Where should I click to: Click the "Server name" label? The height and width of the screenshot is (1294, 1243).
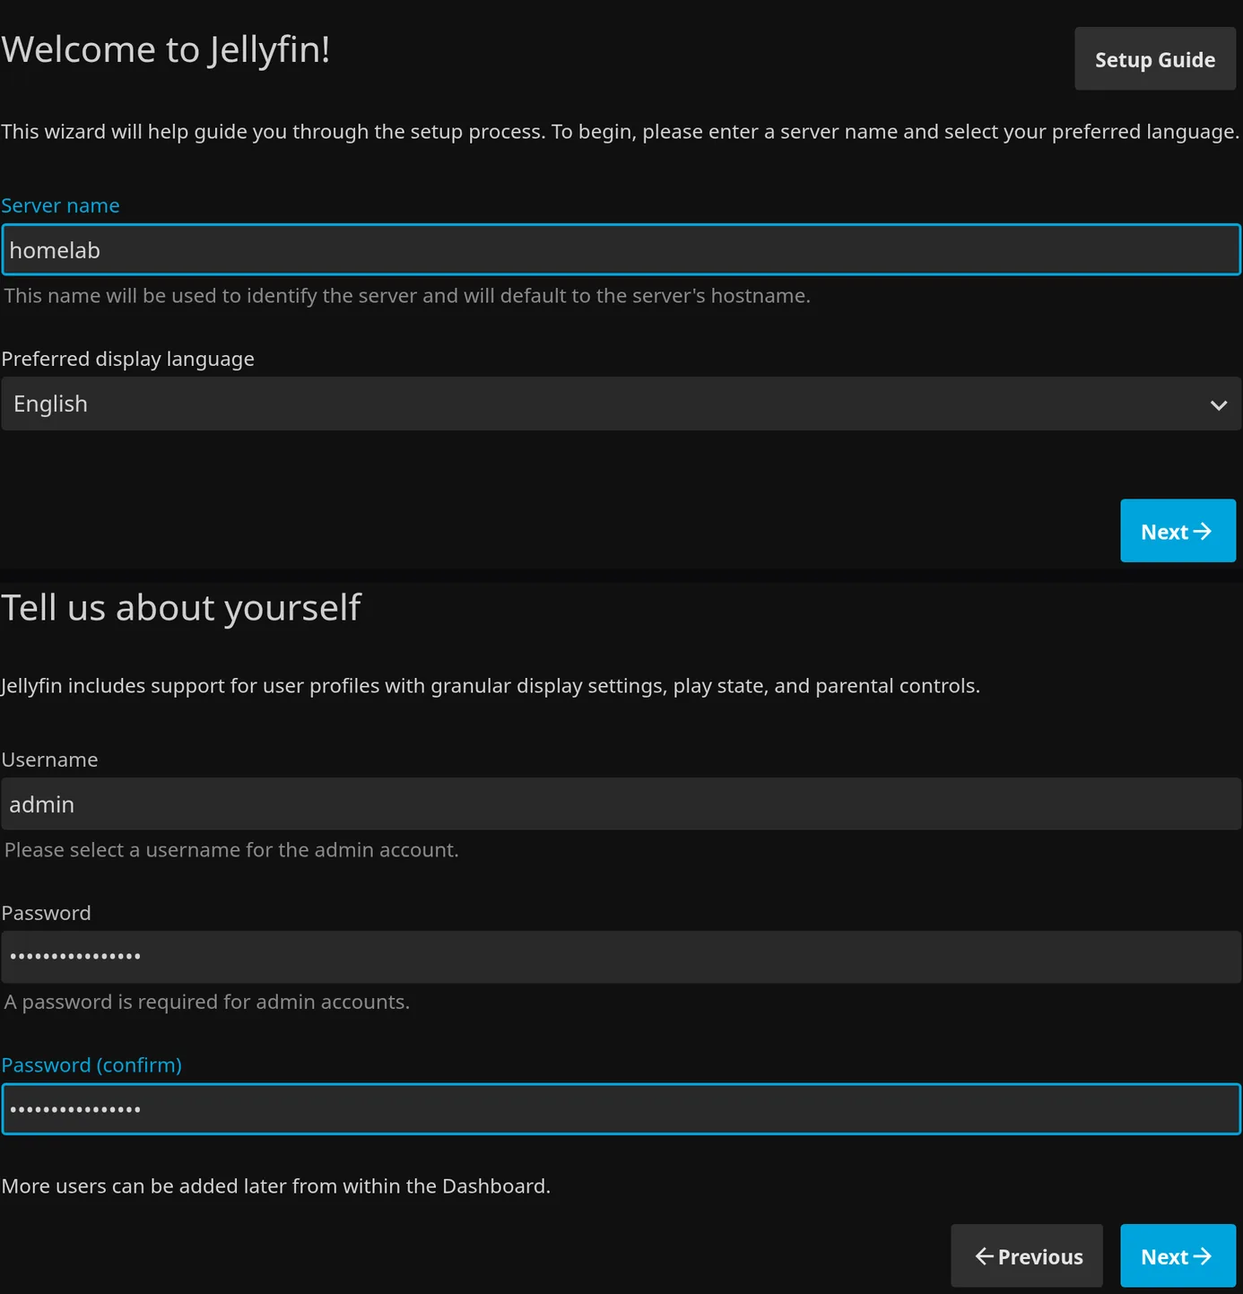(x=60, y=205)
